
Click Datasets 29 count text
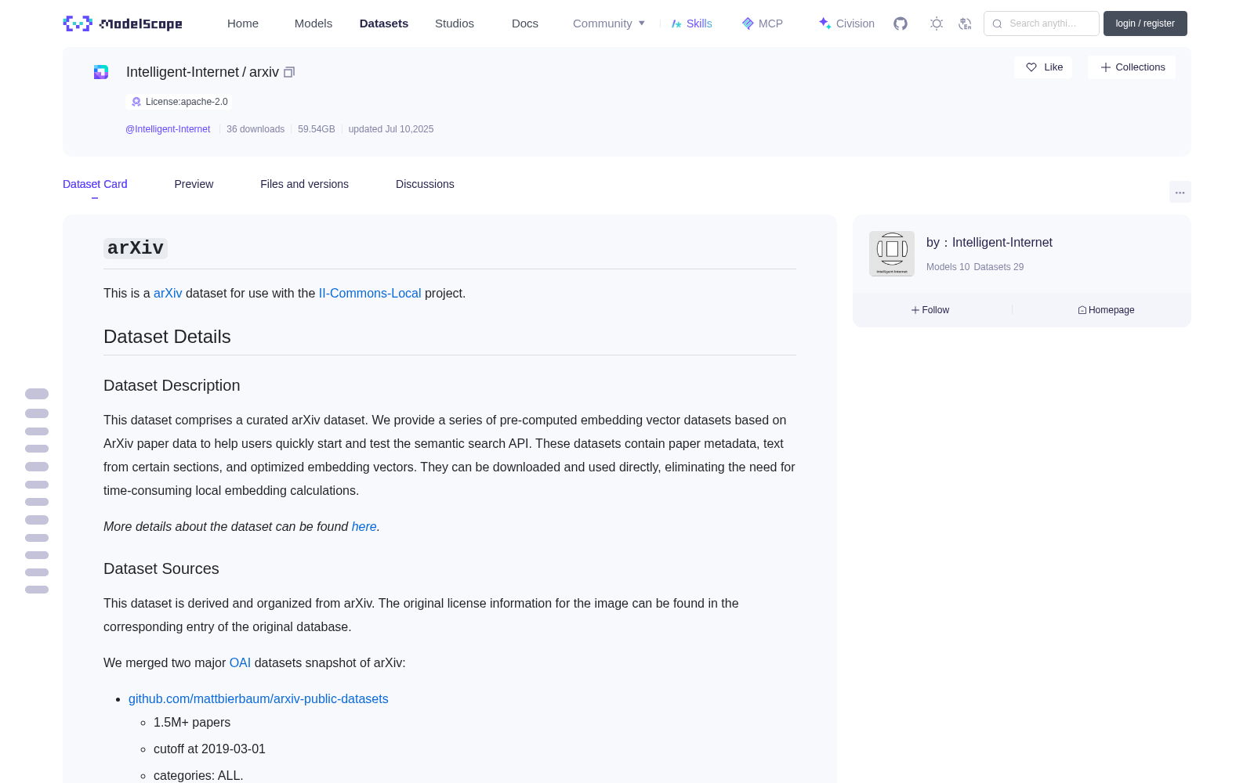tap(998, 267)
